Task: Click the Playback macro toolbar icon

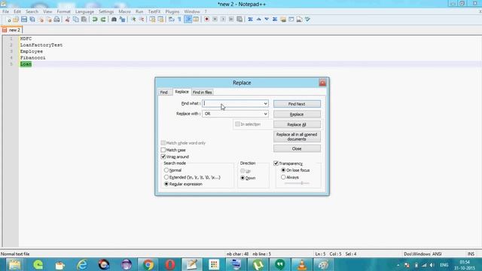Action: (x=223, y=20)
